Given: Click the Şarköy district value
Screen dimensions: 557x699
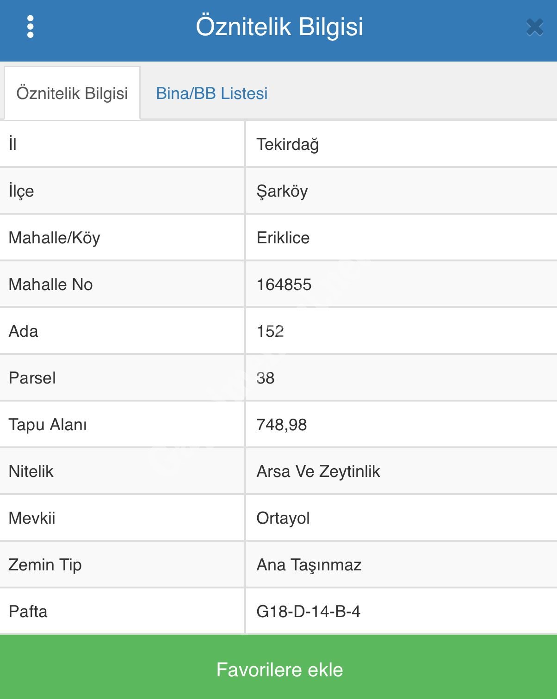Looking at the screenshot, I should coord(282,191).
